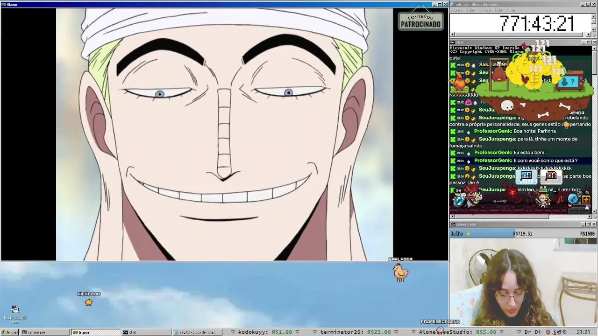Click the blue question-mark box on the island
598x336 pixels.
[569, 81]
